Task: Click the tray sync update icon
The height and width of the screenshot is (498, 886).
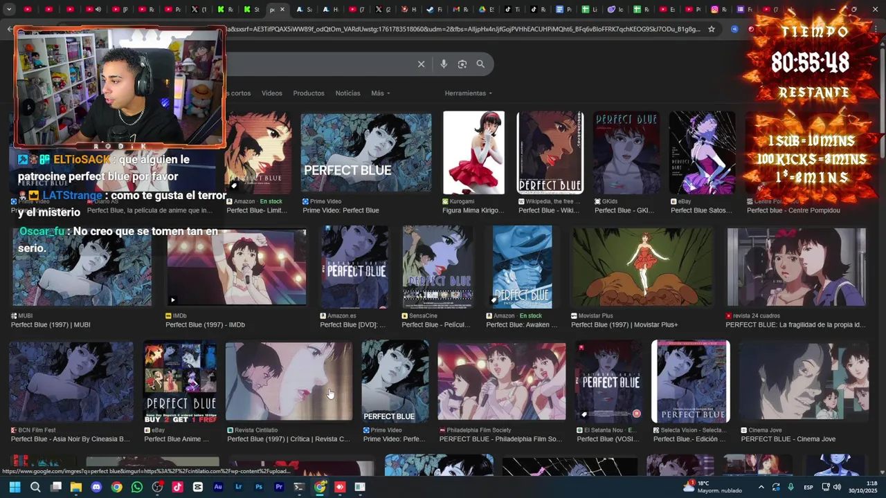Action: 776,487
